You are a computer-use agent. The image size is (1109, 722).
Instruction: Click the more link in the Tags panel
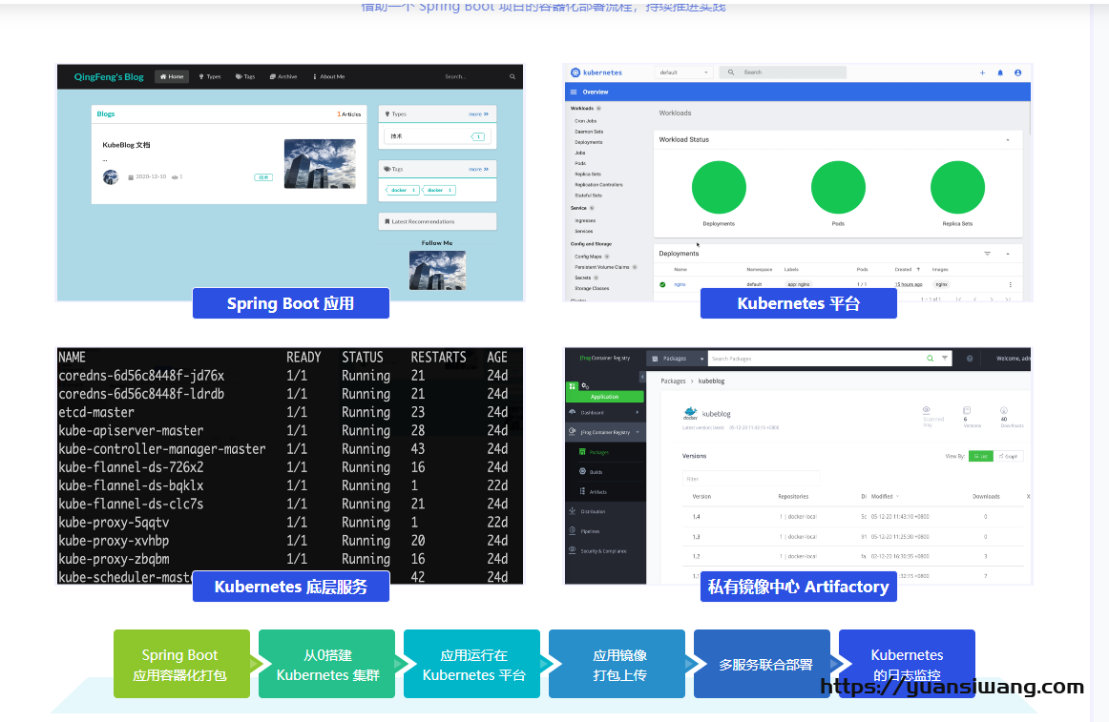479,169
